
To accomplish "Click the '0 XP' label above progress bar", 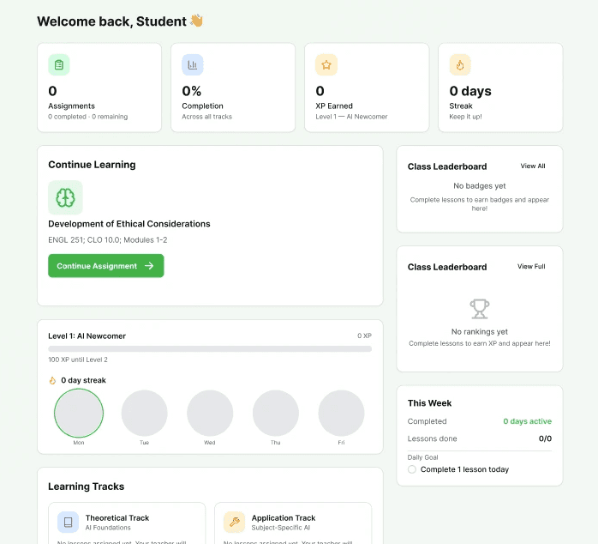I will point(364,335).
